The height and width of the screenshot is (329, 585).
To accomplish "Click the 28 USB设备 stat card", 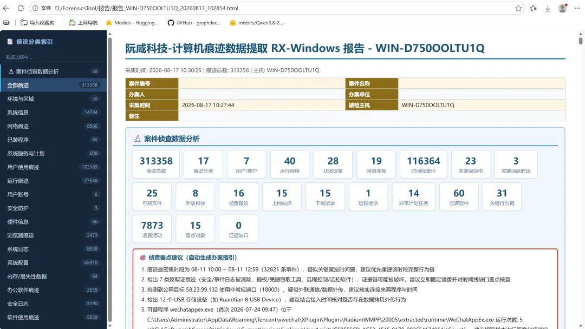I will point(333,164).
